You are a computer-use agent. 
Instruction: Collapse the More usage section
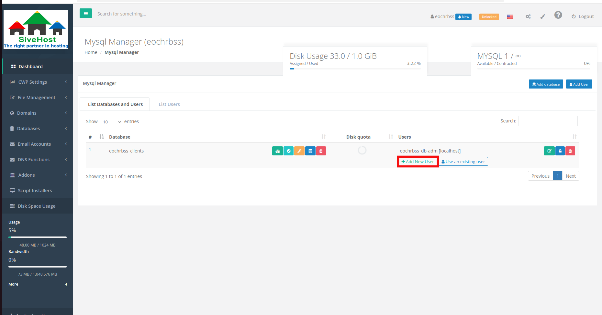tap(38, 284)
